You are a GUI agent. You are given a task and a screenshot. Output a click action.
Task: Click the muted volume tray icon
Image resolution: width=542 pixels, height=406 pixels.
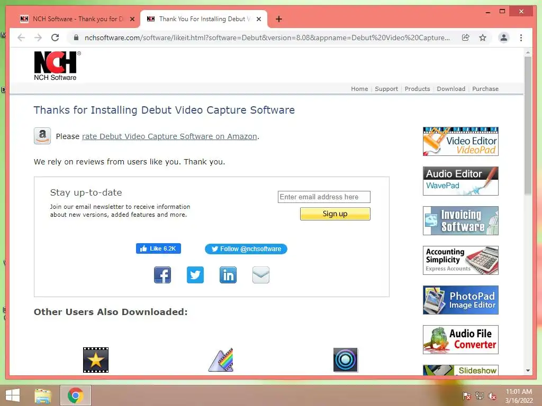(492, 396)
